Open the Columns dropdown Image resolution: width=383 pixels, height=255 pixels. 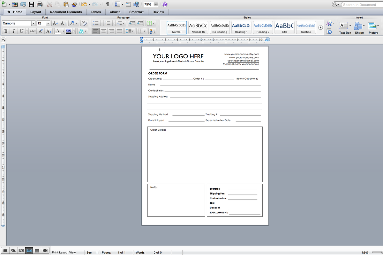tap(150, 23)
